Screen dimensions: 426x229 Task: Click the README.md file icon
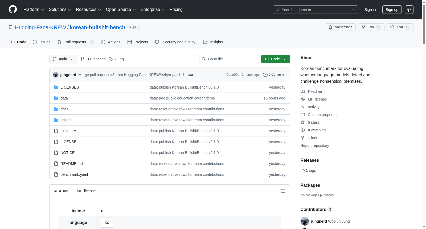[56, 164]
